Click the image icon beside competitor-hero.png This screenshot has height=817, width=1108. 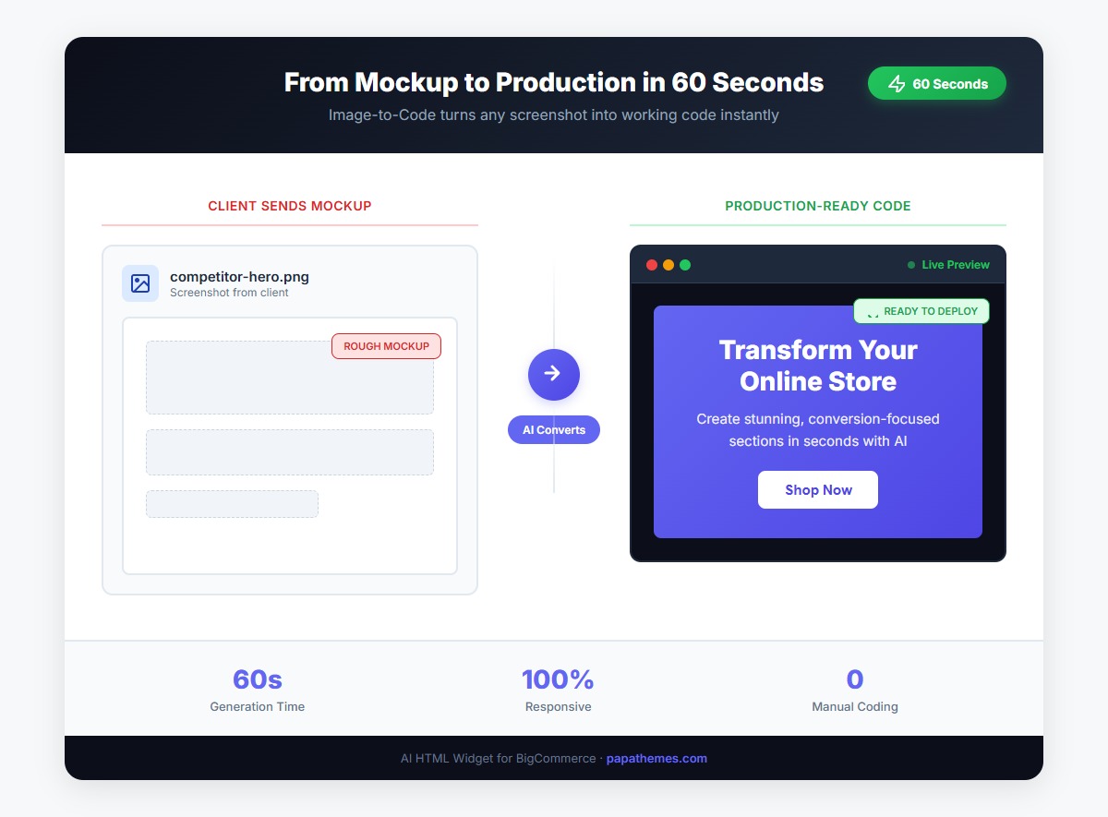140,283
